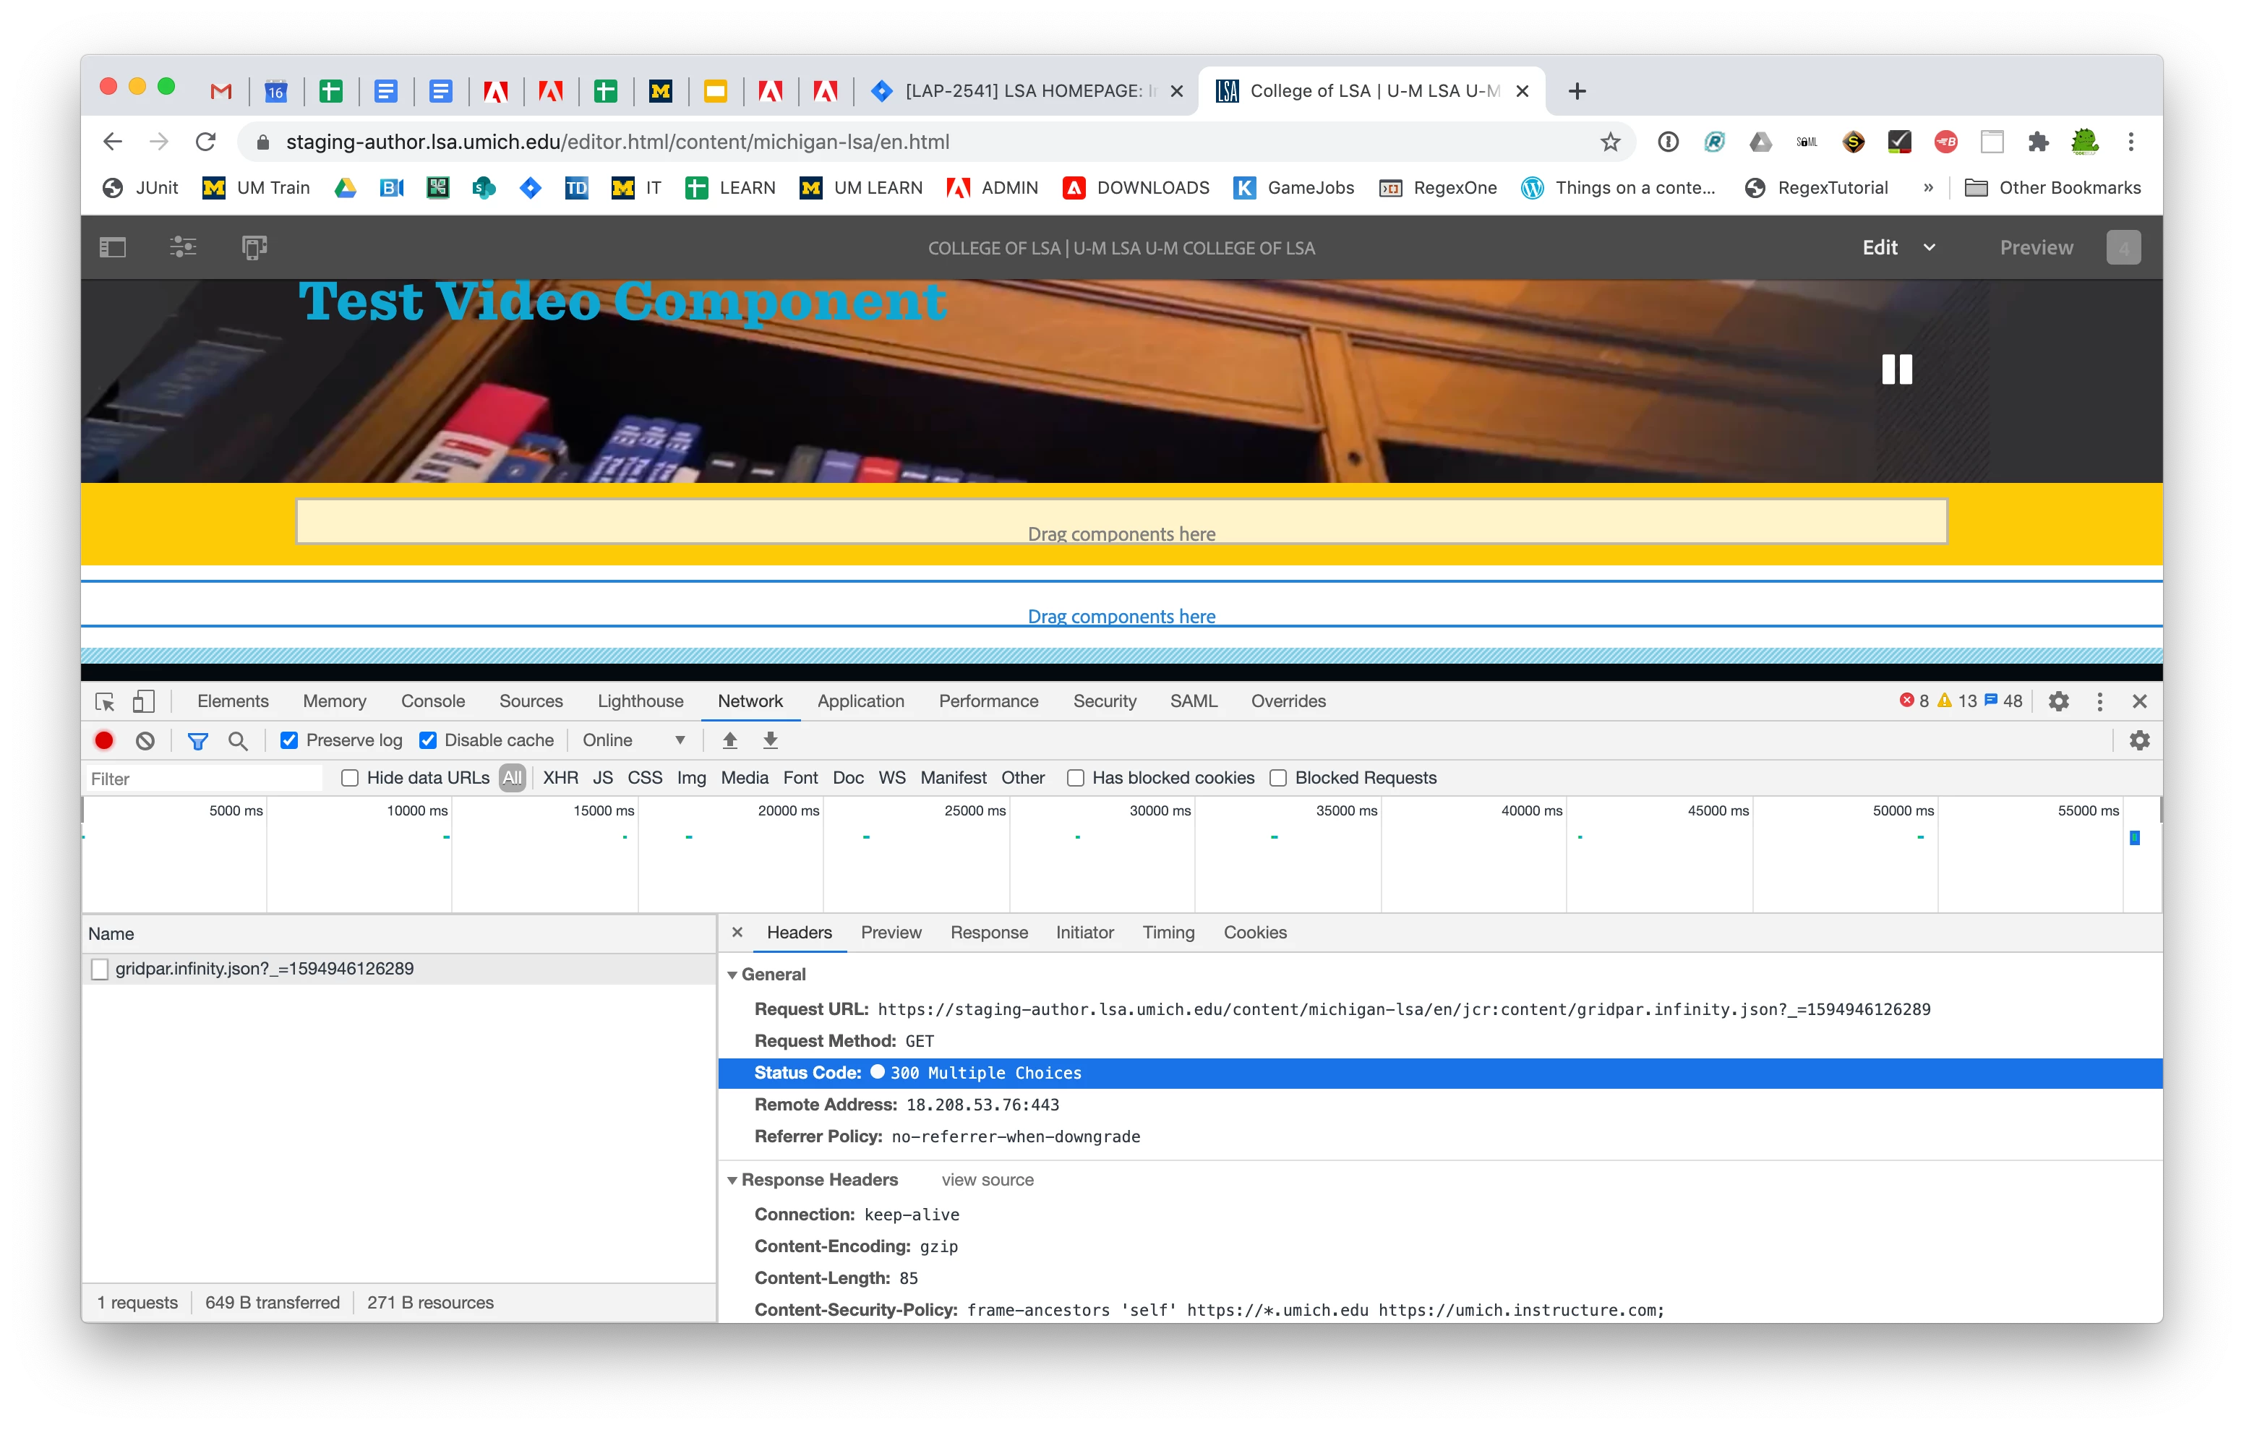2244x1430 pixels.
Task: Click the record network log button
Action: pos(104,740)
